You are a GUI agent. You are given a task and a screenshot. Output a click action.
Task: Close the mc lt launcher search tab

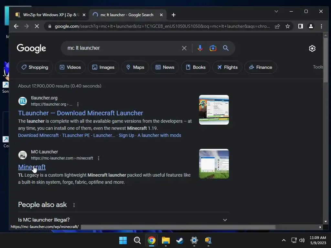pyautogui.click(x=161, y=15)
